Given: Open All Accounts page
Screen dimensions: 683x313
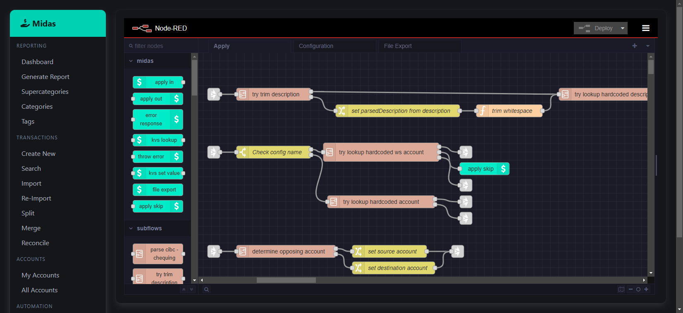Looking at the screenshot, I should pos(40,290).
